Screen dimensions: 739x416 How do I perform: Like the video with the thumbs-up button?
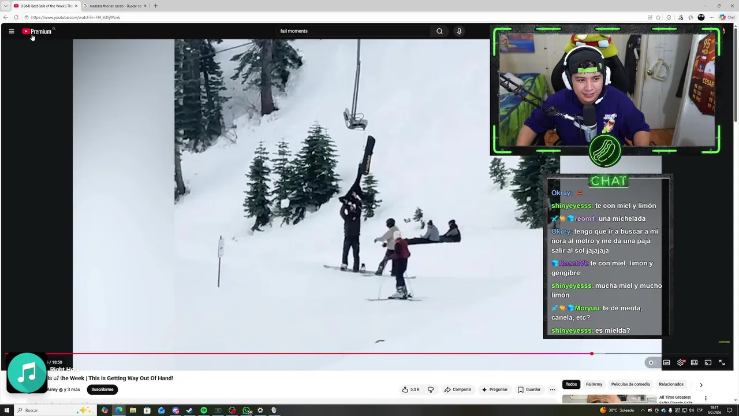pyautogui.click(x=411, y=389)
